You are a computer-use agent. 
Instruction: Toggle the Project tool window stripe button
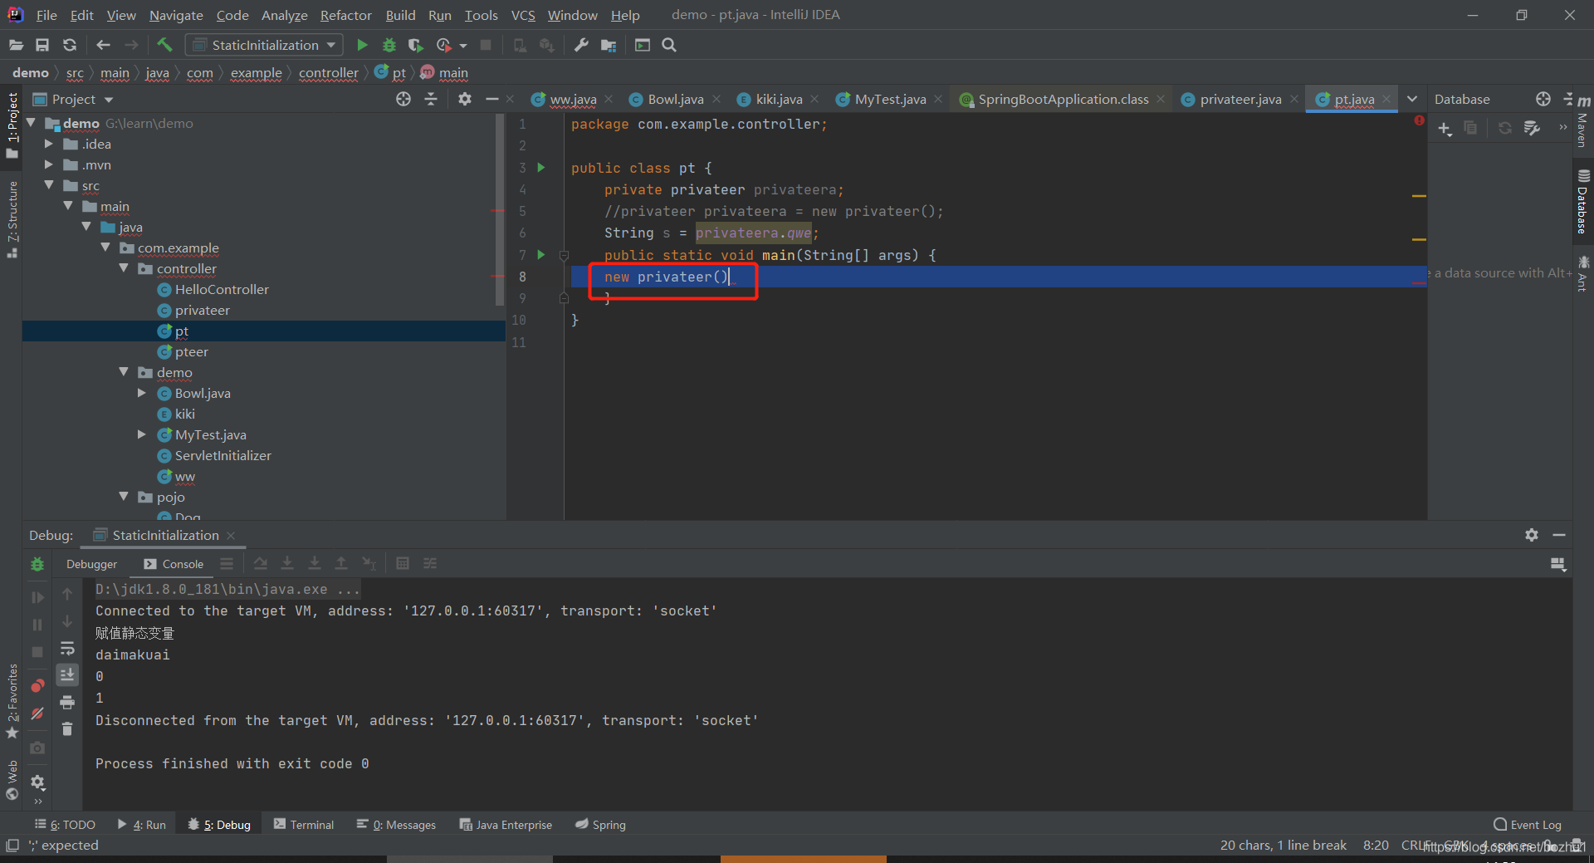pyautogui.click(x=12, y=125)
